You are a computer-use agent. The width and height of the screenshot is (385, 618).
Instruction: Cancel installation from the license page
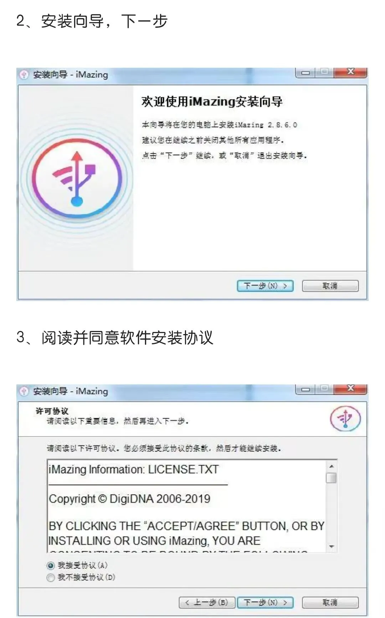coord(330,603)
